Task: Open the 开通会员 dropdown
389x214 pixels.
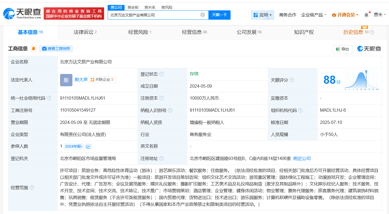Action: [x=345, y=15]
